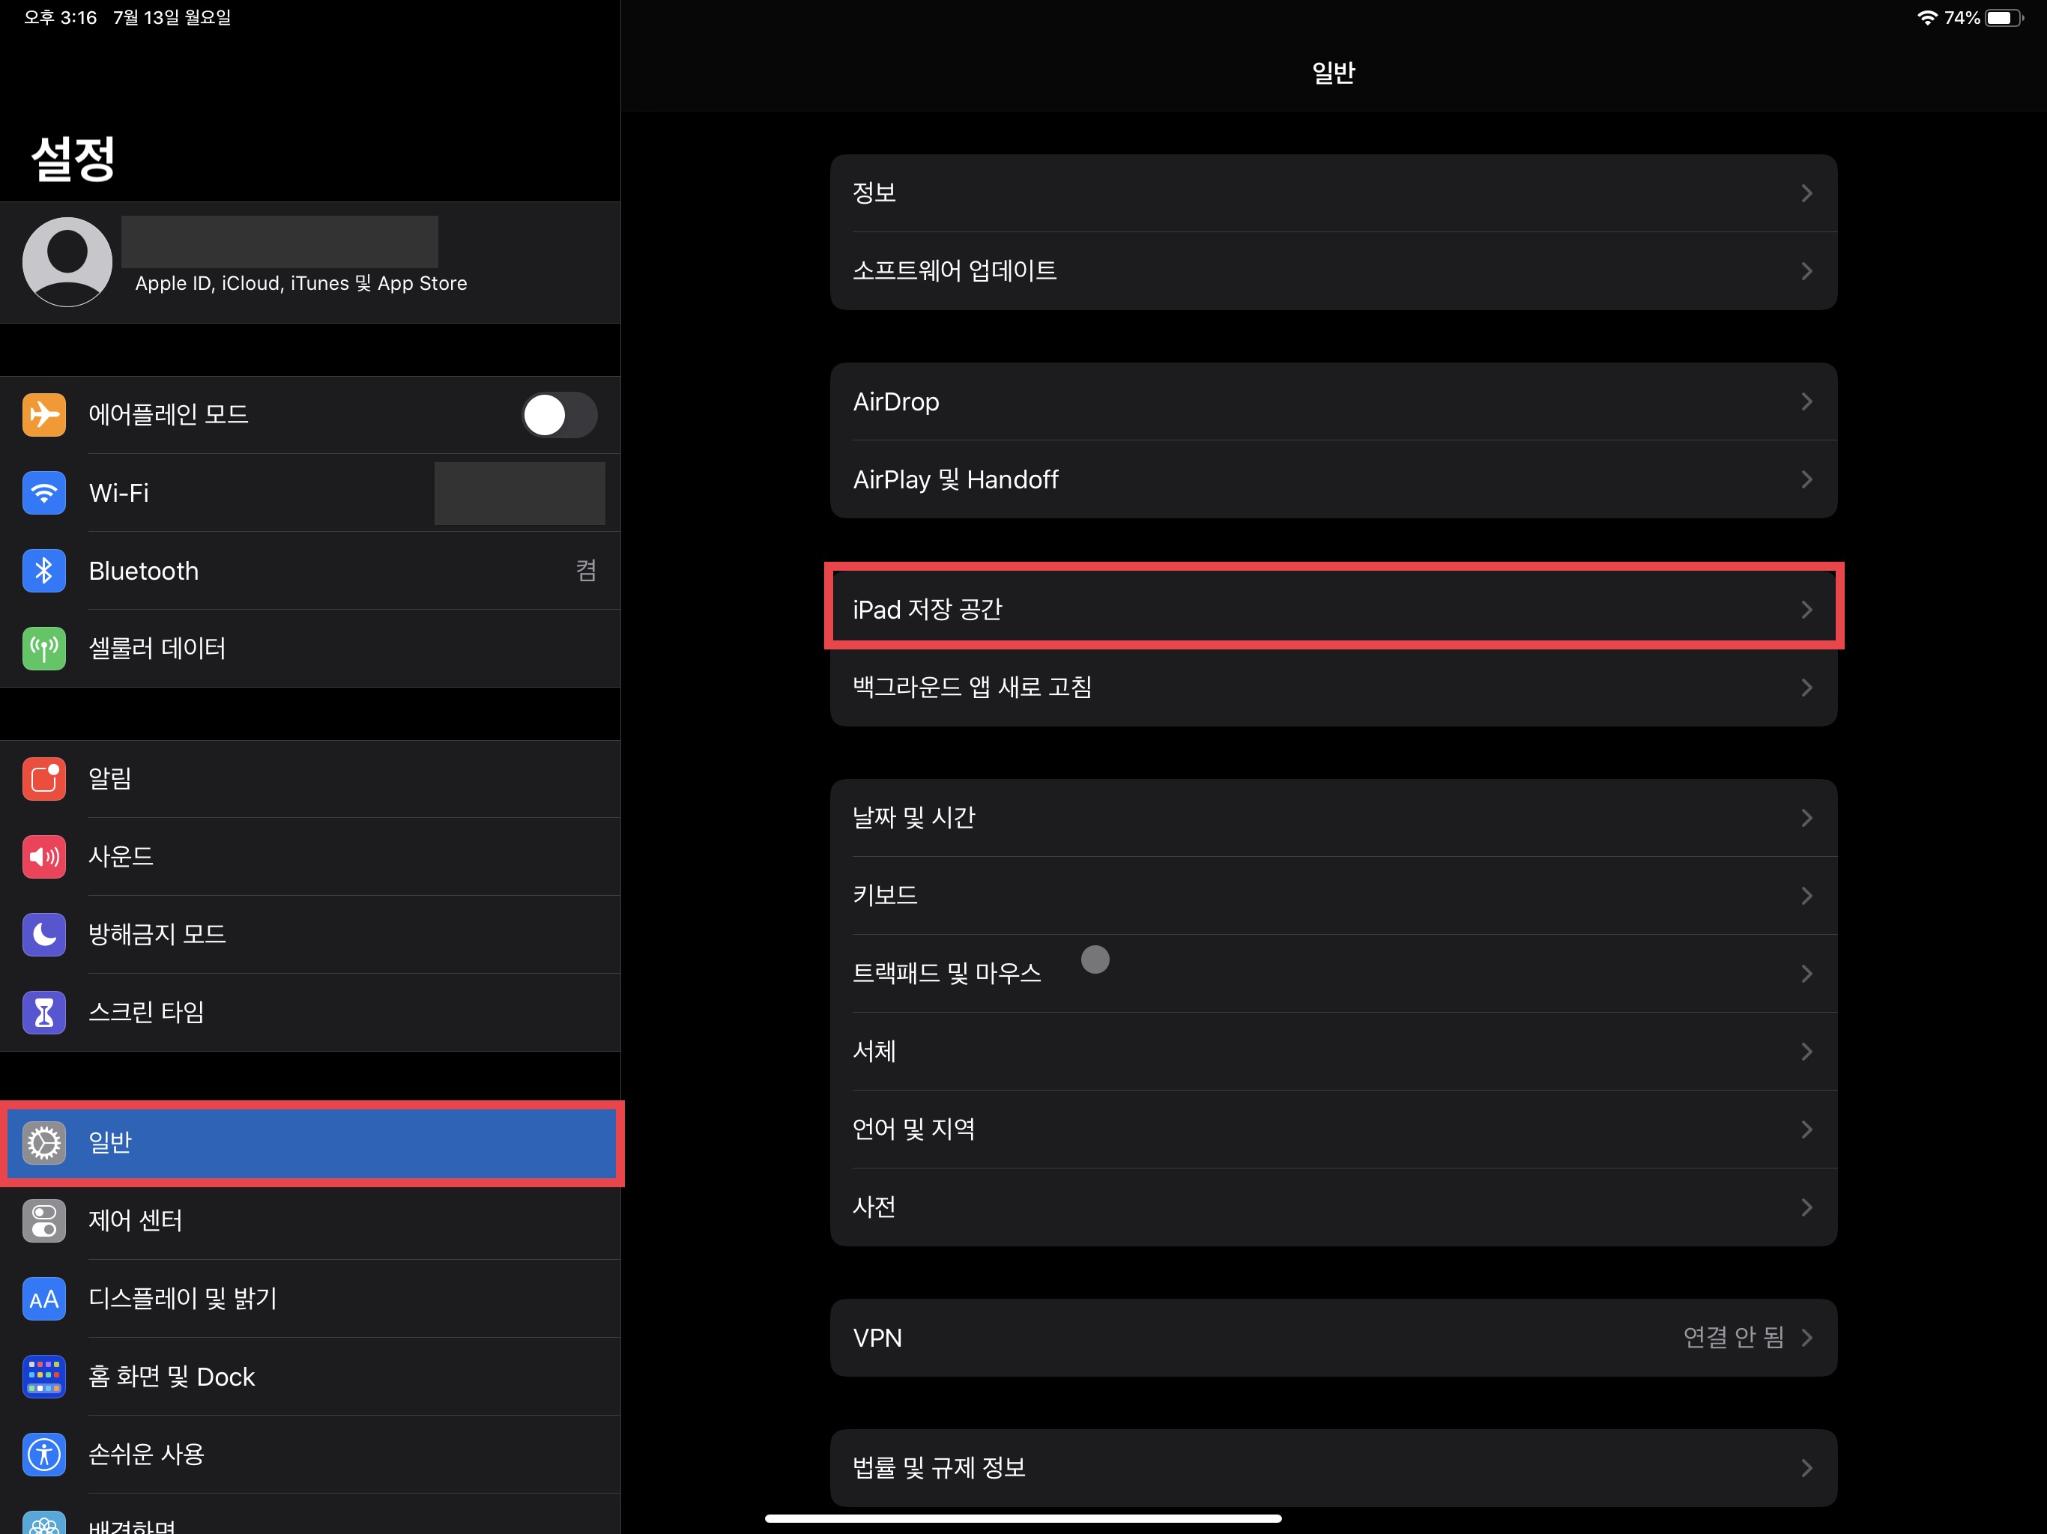Expand the AirPlay 및 Handoff chevron
2047x1534 pixels.
click(x=1806, y=479)
